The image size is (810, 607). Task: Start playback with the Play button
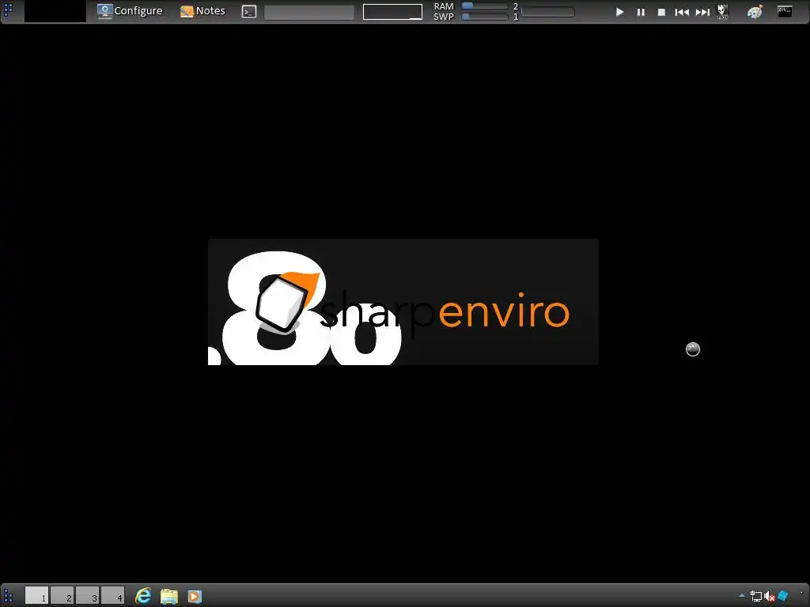point(620,12)
